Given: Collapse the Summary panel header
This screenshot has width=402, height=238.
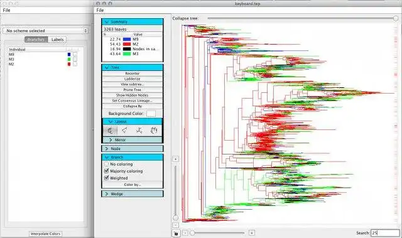Looking at the screenshot, I should [133, 22].
